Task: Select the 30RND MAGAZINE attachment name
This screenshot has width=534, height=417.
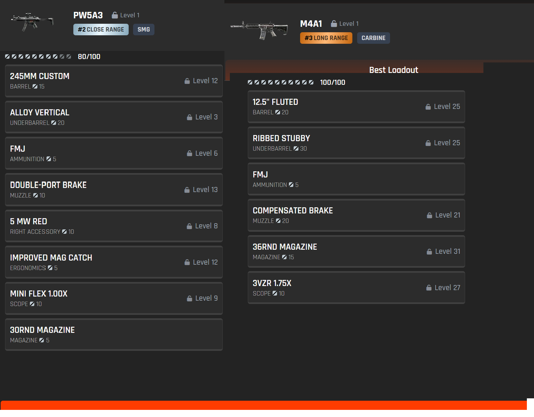Action: (x=42, y=330)
